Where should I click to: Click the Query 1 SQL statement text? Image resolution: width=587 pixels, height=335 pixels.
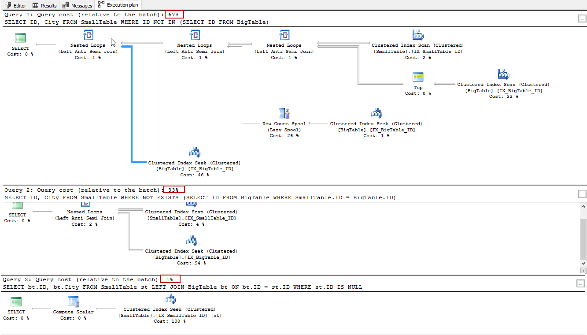[137, 22]
